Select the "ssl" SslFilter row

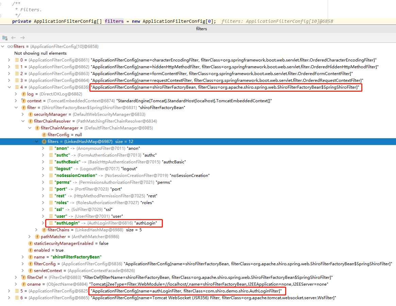pyautogui.click(x=198, y=210)
